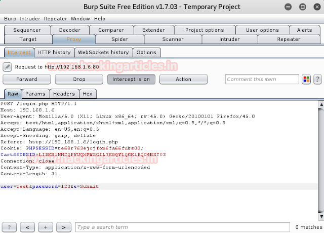
Task: Switch to the Decoder tab
Action: pos(70,30)
